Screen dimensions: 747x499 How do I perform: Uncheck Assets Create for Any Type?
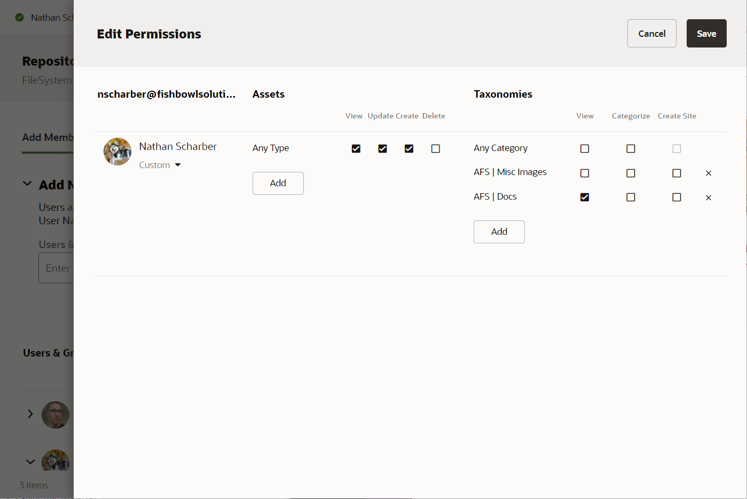409,149
